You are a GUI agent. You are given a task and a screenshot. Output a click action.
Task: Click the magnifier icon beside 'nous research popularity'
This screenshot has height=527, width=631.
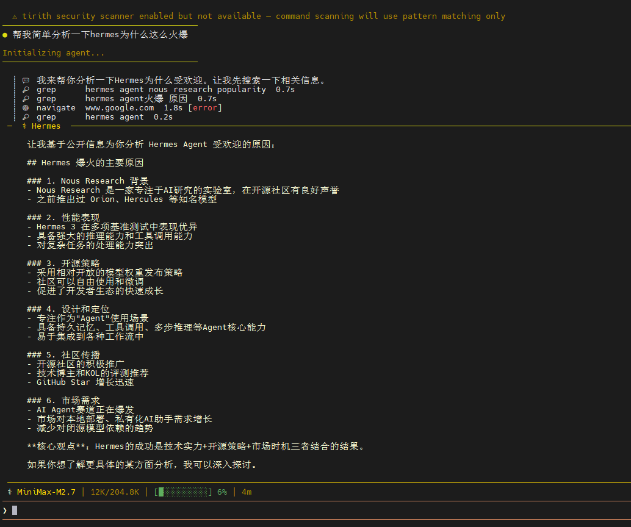(26, 90)
